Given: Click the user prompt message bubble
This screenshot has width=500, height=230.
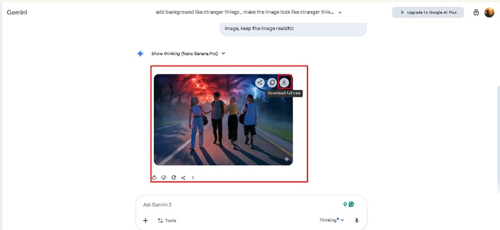Looking at the screenshot, I should pyautogui.click(x=293, y=29).
